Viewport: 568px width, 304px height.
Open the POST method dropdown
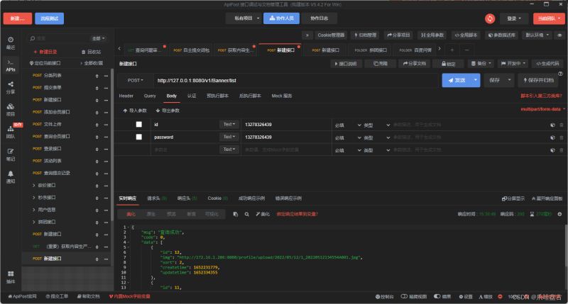click(x=135, y=80)
